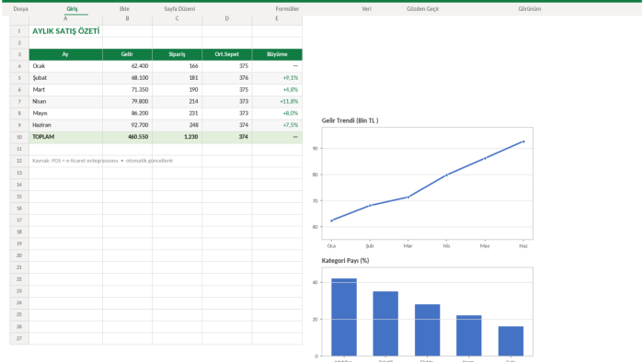Click the +4,8% growth cell

277,90
